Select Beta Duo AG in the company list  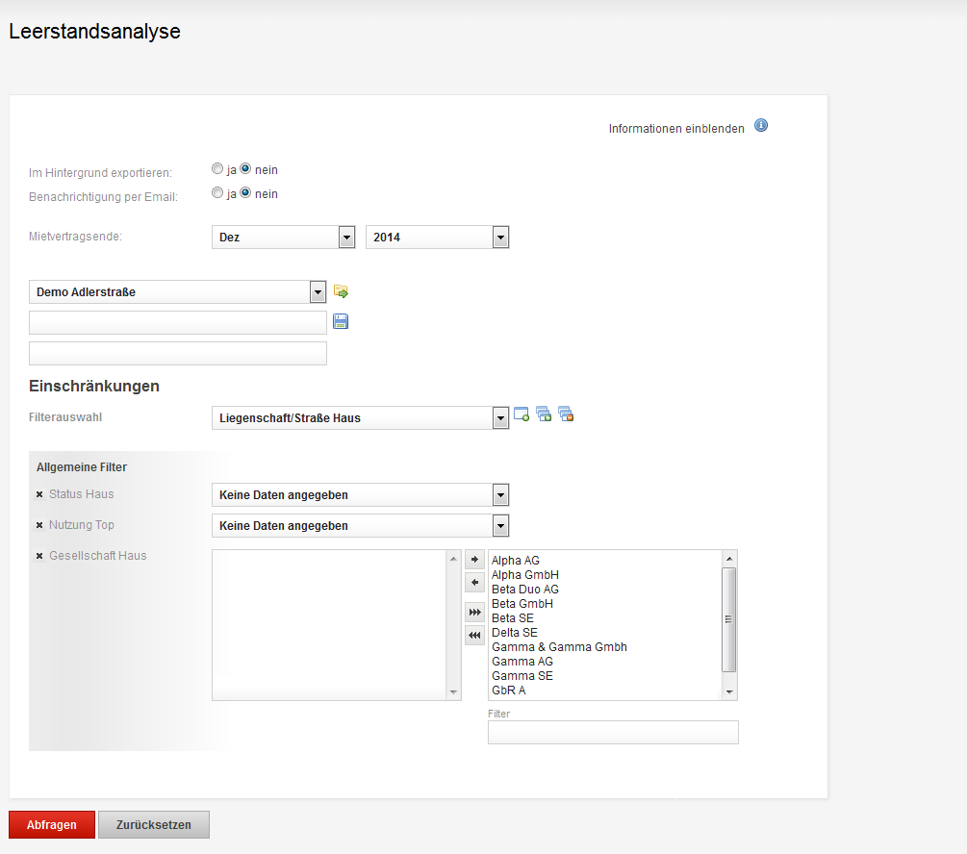pos(524,590)
